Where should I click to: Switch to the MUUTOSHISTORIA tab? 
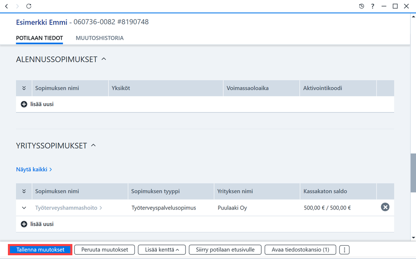[99, 38]
